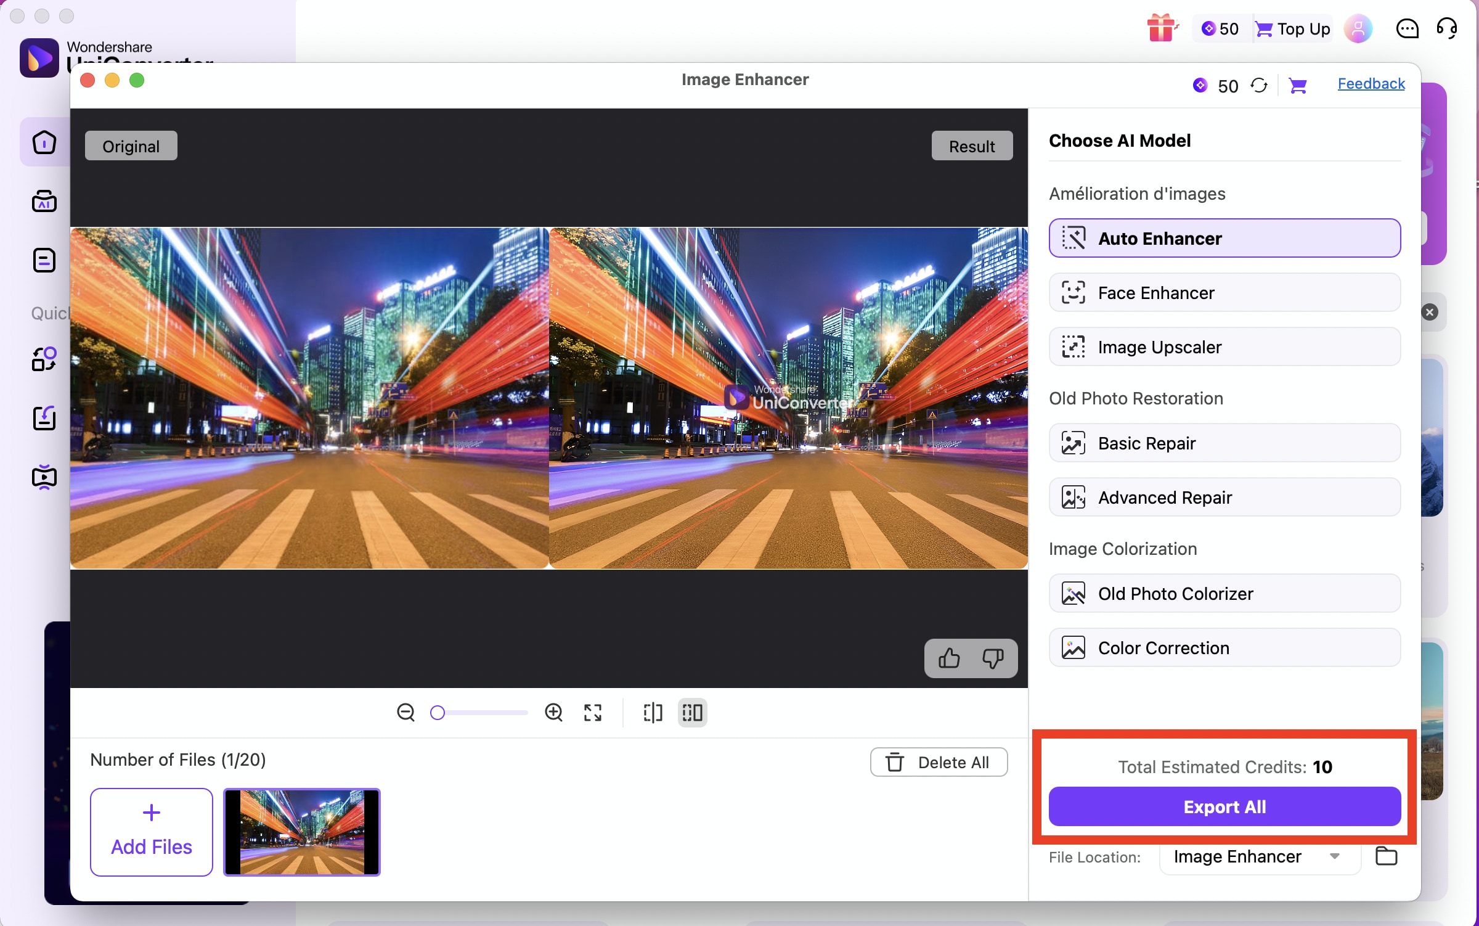Click the folder icon next to File Location
The width and height of the screenshot is (1479, 926).
point(1388,856)
